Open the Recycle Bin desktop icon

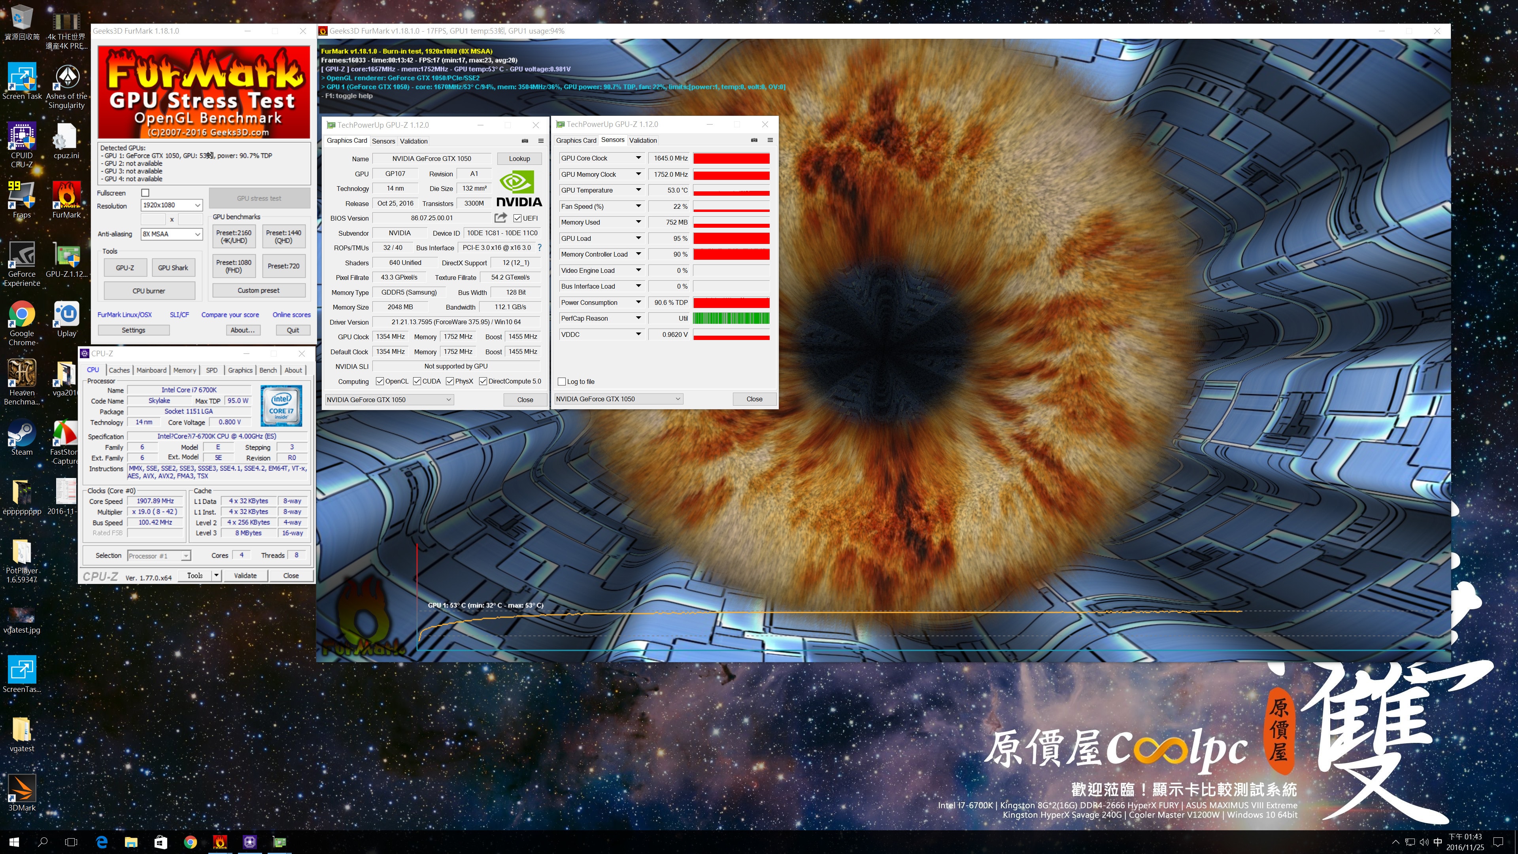point(22,23)
